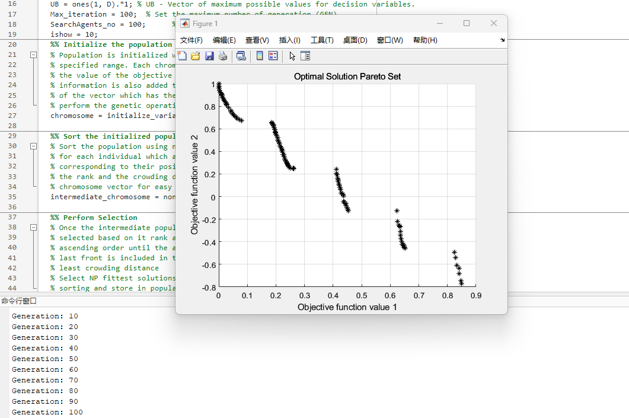
Task: Open the 文件(F) menu in Figure 1
Action: (x=191, y=40)
